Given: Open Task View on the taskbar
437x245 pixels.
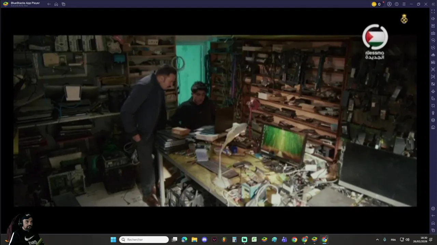Looking at the screenshot, I should click(x=174, y=240).
